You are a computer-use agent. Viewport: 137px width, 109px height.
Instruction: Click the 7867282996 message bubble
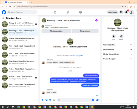[52, 92]
